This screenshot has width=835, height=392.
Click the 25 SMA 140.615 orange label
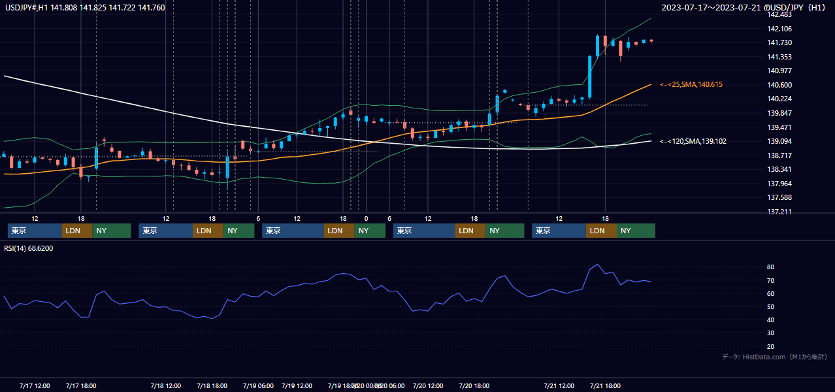pos(691,85)
